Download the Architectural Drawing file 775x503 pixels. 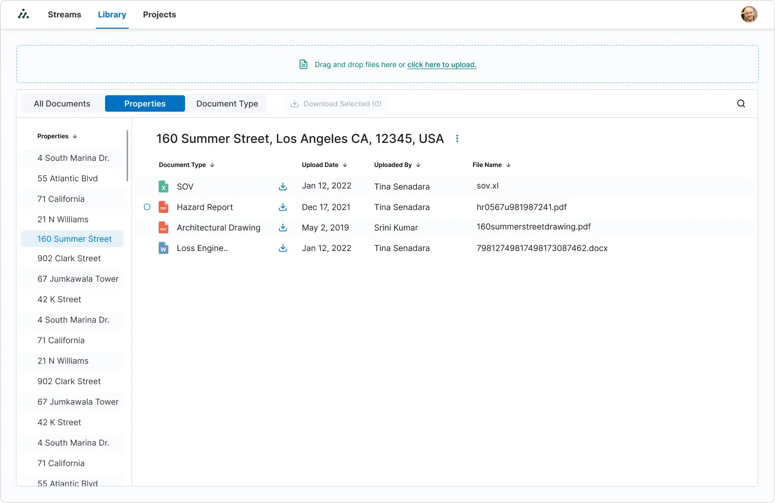[283, 227]
